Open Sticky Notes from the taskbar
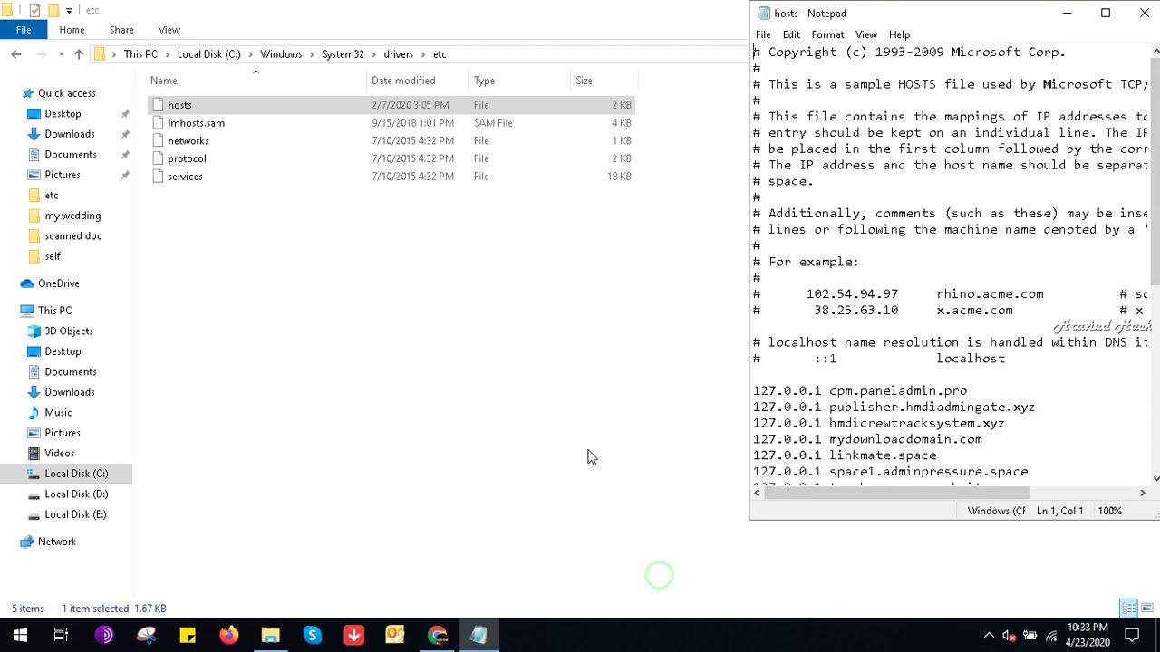1160x652 pixels. tap(187, 635)
